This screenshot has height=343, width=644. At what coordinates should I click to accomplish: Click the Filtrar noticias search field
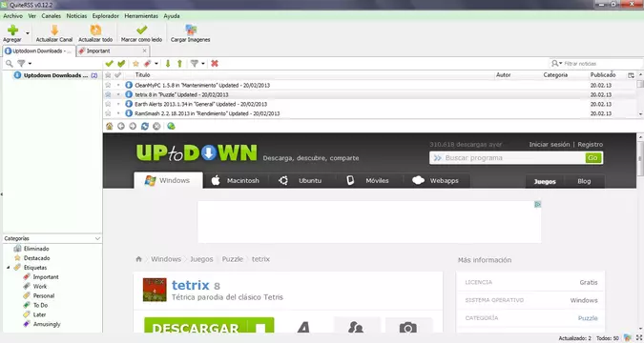tap(601, 64)
